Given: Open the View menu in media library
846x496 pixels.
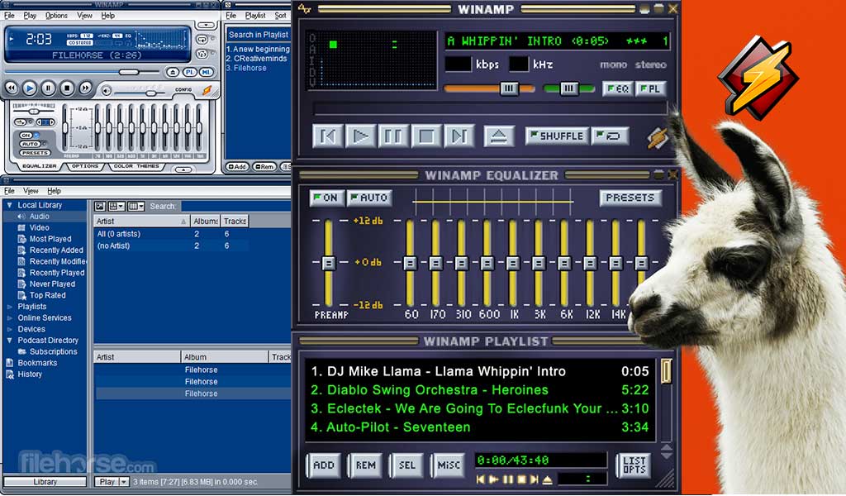Looking at the screenshot, I should [31, 191].
